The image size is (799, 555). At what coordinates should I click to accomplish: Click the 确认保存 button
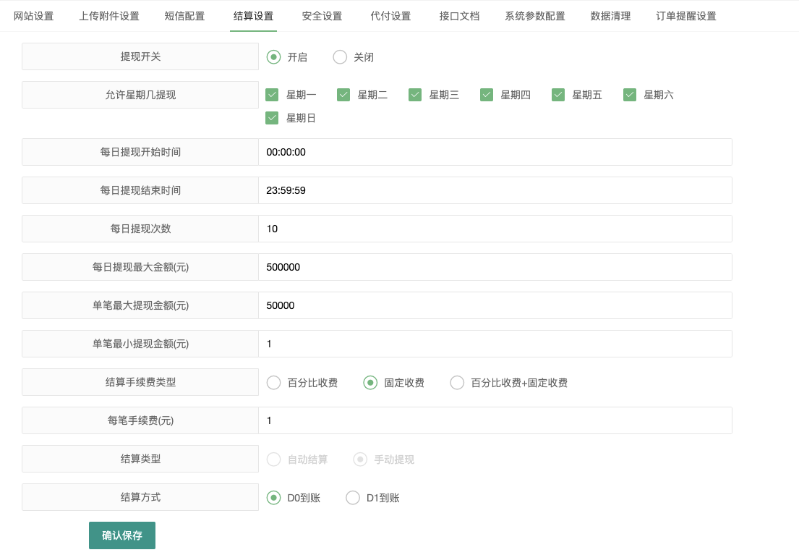[121, 535]
